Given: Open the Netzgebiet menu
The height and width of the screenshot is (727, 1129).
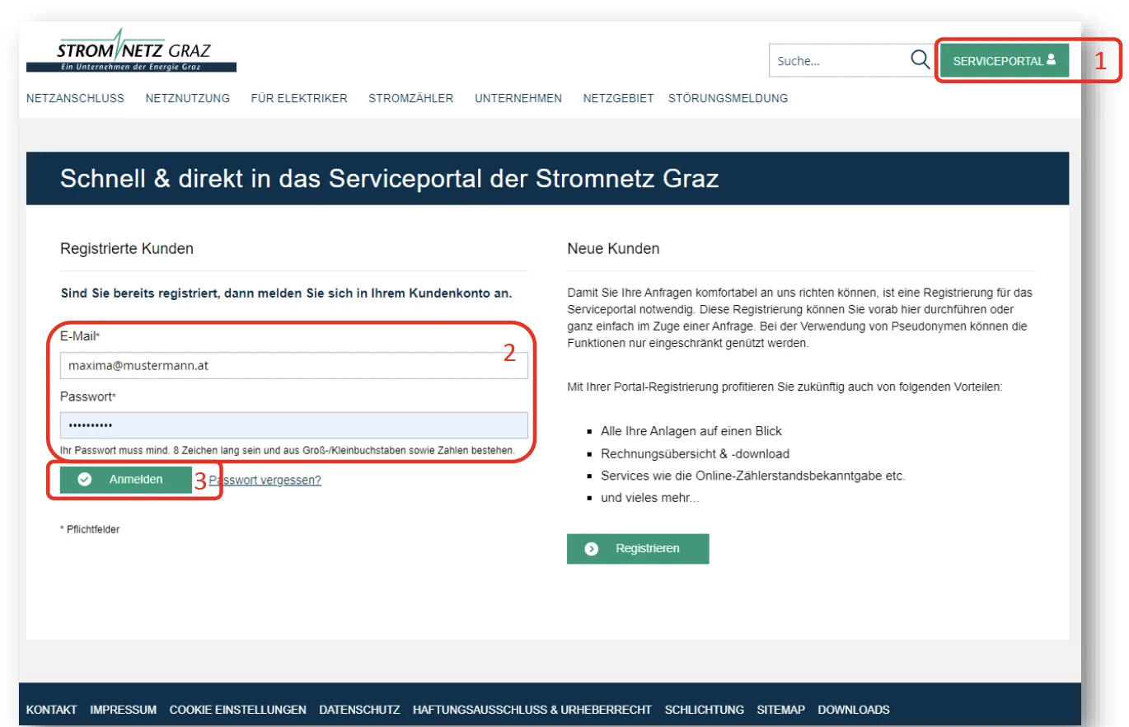Looking at the screenshot, I should click(618, 98).
